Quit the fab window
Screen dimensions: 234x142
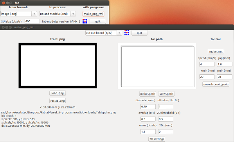(98, 22)
